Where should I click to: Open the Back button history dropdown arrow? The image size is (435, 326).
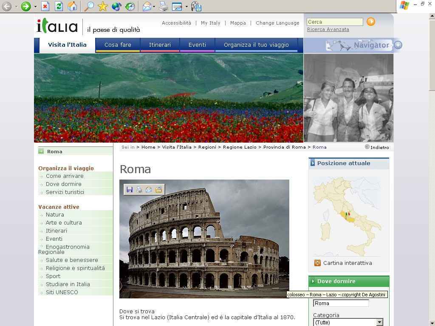point(16,6)
